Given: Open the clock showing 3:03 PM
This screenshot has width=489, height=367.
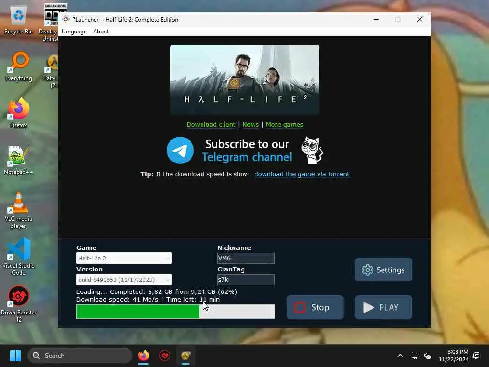Looking at the screenshot, I should pos(454,356).
